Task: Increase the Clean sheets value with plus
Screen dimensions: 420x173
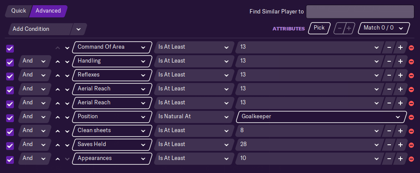Action: tap(400, 131)
